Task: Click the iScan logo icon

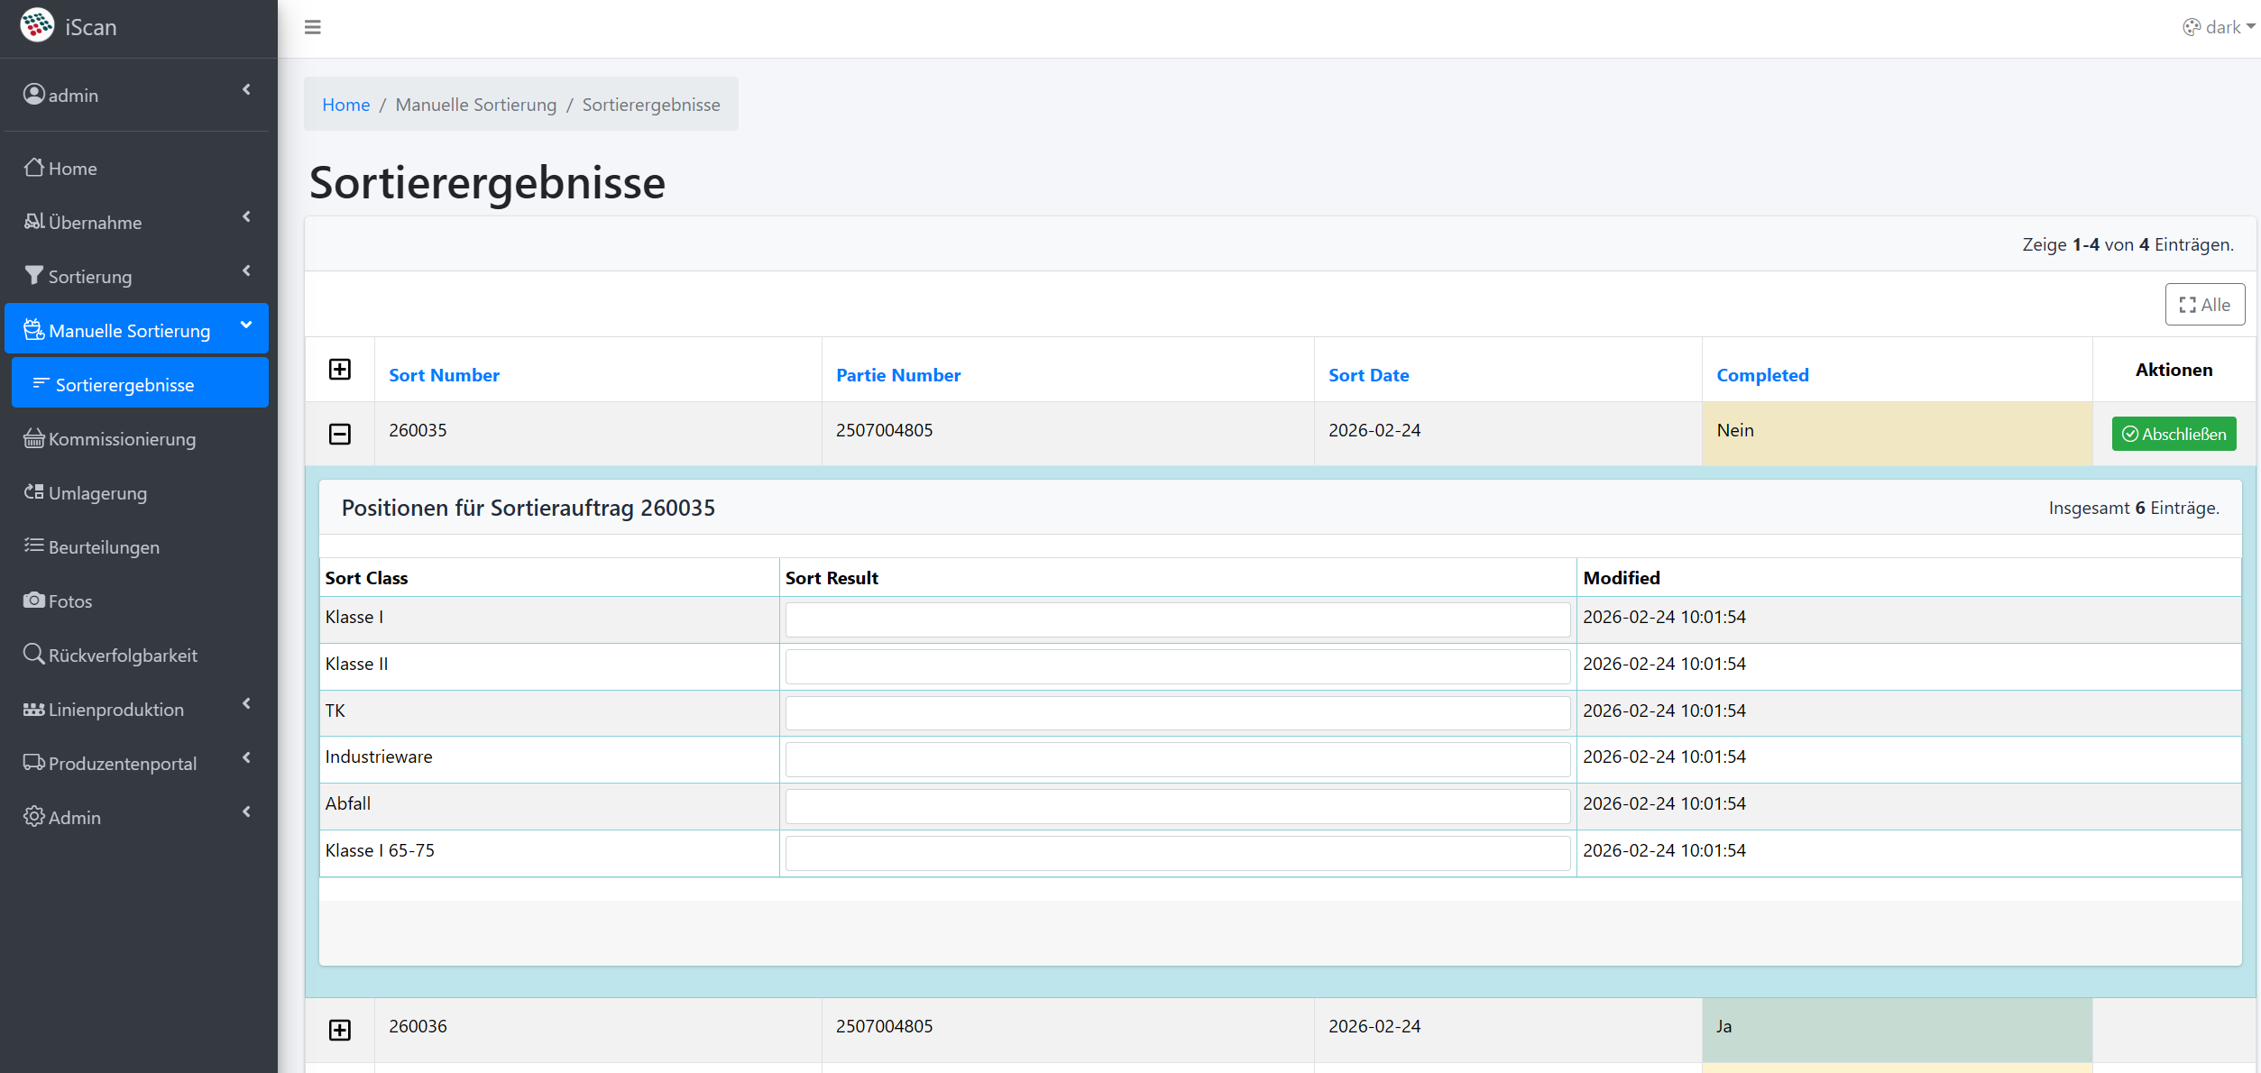Action: [x=37, y=26]
